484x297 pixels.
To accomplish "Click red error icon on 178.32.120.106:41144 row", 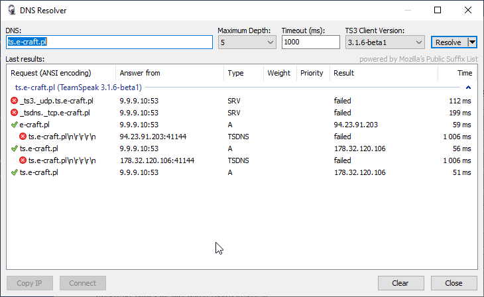I will [x=23, y=160].
